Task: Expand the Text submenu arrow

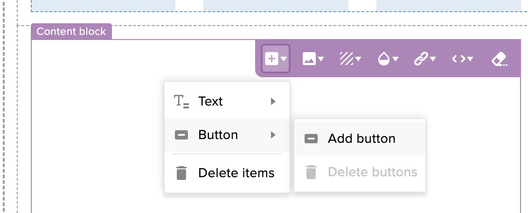Action: pos(273,101)
